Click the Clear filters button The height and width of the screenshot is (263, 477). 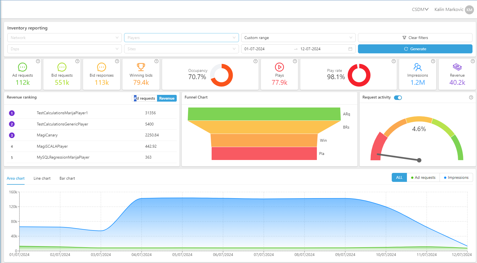(415, 38)
